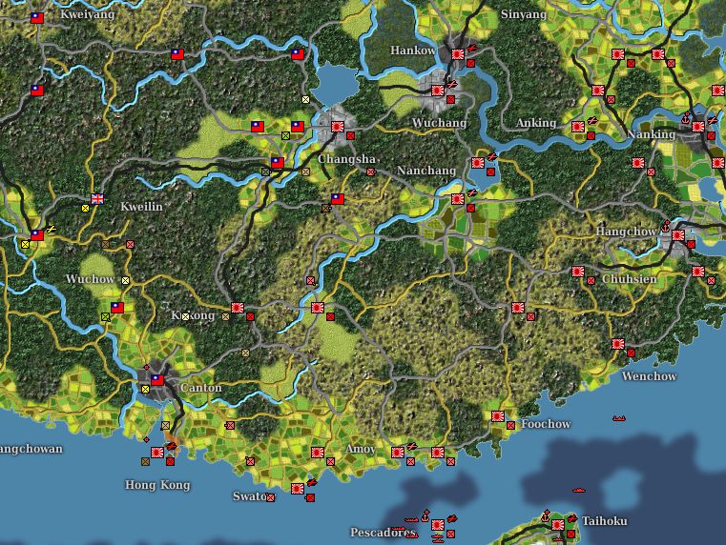Click the Kweiyang city label
The height and width of the screenshot is (545, 726).
coord(88,14)
